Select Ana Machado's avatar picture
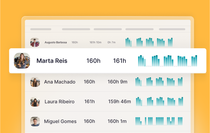The height and width of the screenshot is (133, 210). pos(35,82)
